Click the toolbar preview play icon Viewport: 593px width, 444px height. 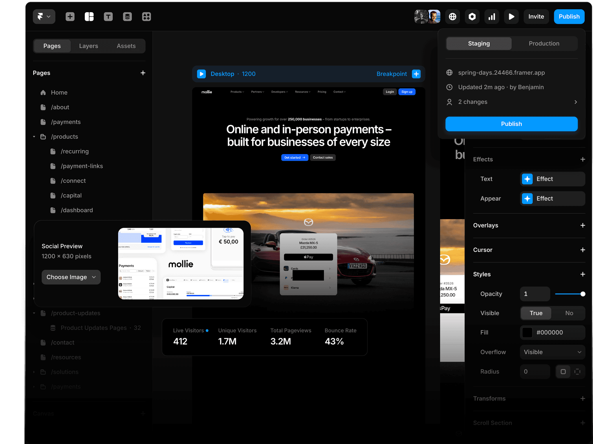(511, 17)
